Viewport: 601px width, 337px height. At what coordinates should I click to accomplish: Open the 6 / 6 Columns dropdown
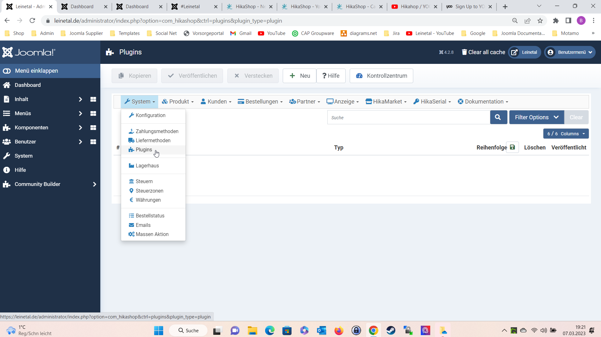(x=566, y=134)
